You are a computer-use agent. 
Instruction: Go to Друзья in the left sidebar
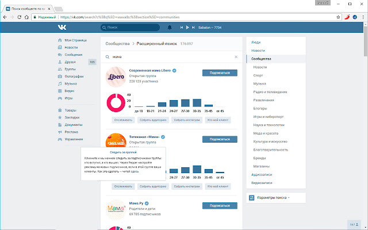[71, 62]
